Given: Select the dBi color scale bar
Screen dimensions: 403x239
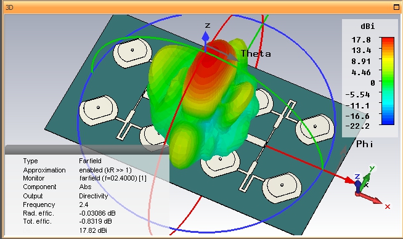Looking at the screenshot, I should click(x=388, y=81).
